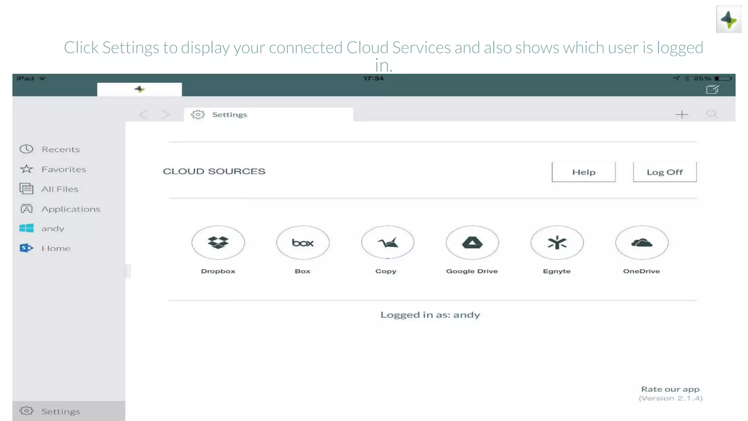Open Favorites in the sidebar
The image size is (748, 421).
point(69,169)
